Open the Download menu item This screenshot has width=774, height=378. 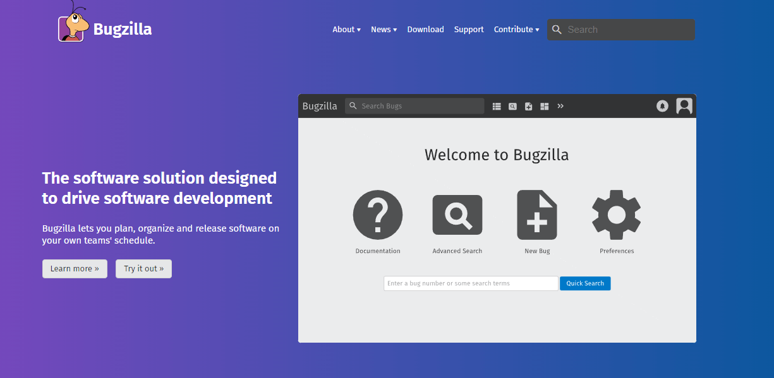[425, 29]
